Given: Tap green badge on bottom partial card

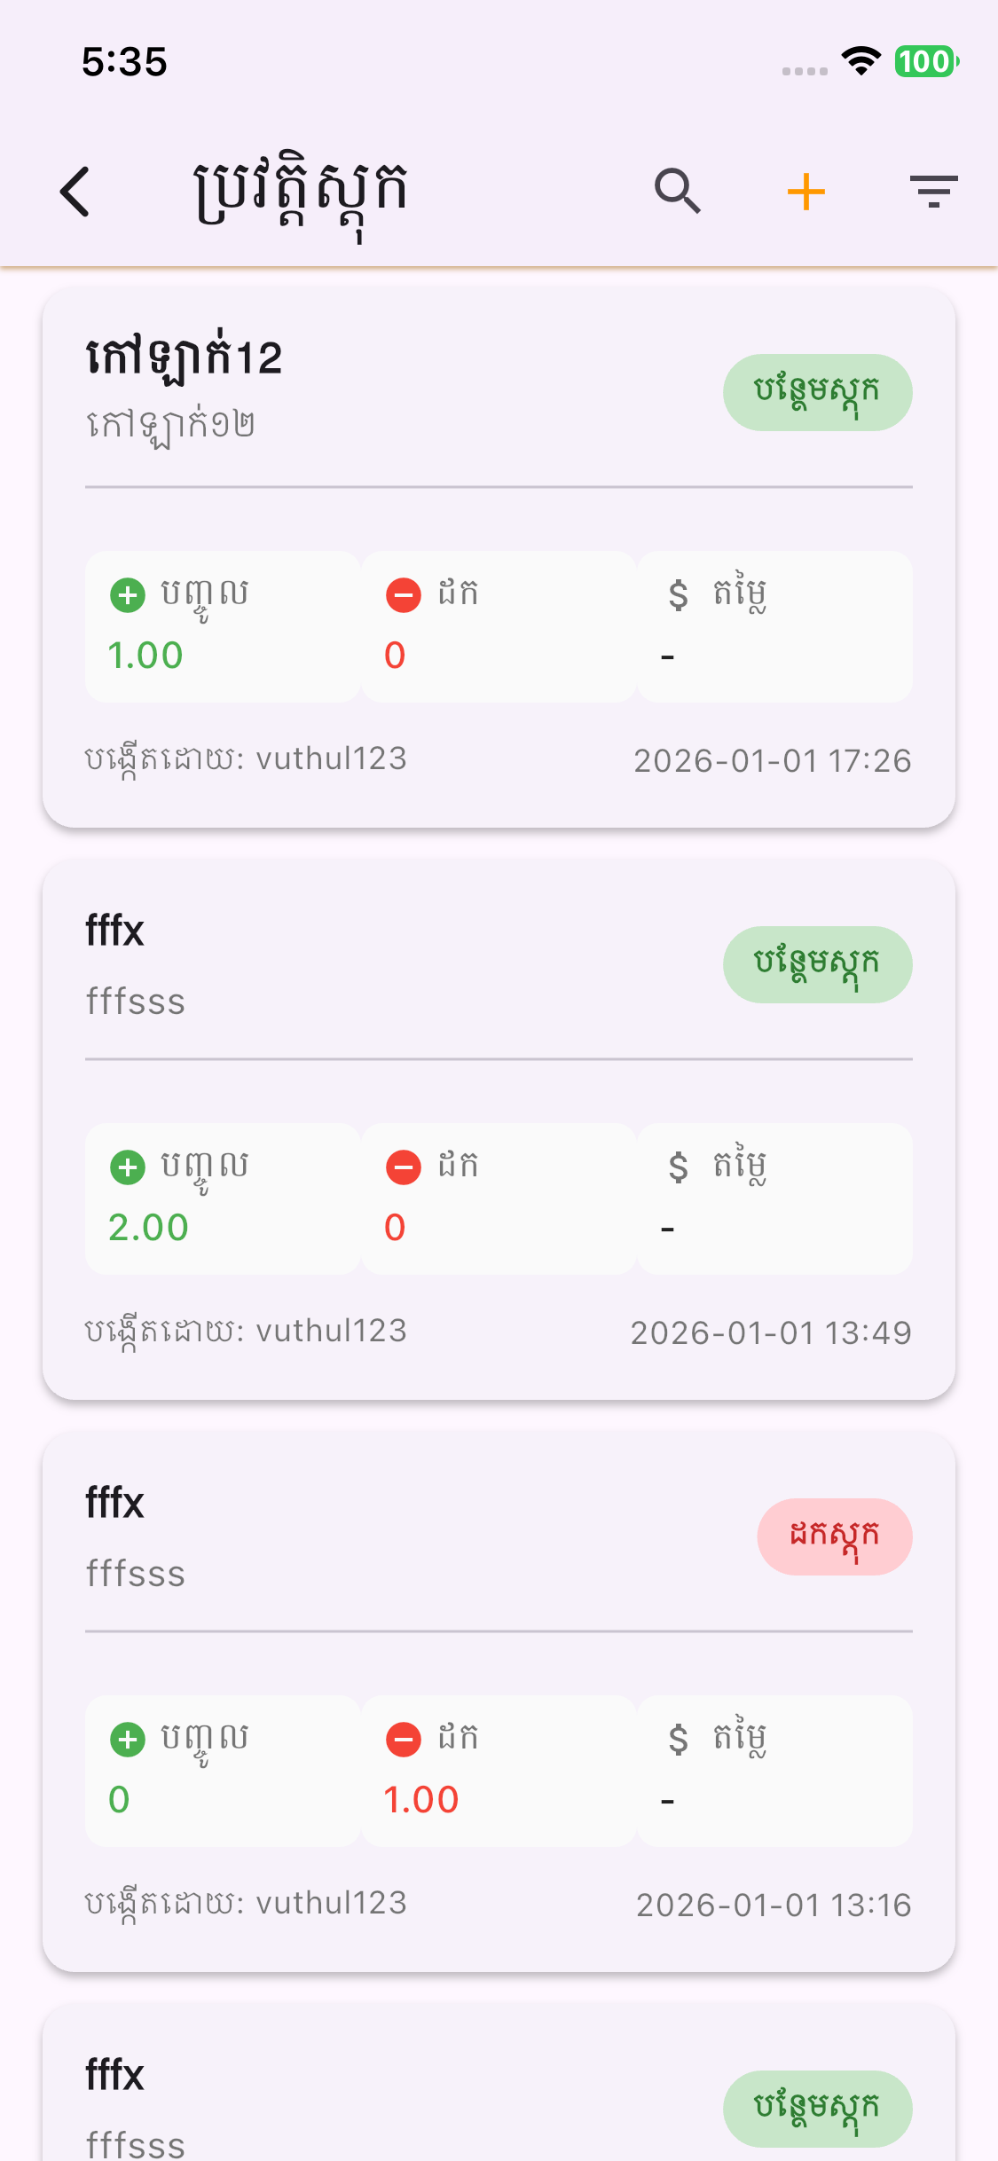Looking at the screenshot, I should pyautogui.click(x=817, y=2108).
